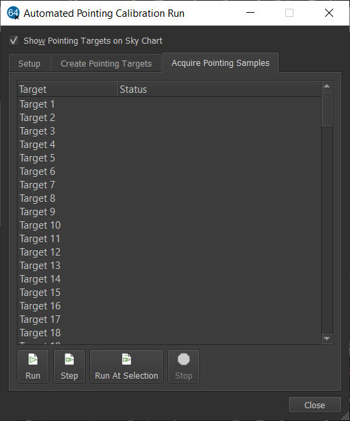Viewport: 350px width, 421px height.
Task: Click the scrollbar down arrow
Action: (x=327, y=338)
